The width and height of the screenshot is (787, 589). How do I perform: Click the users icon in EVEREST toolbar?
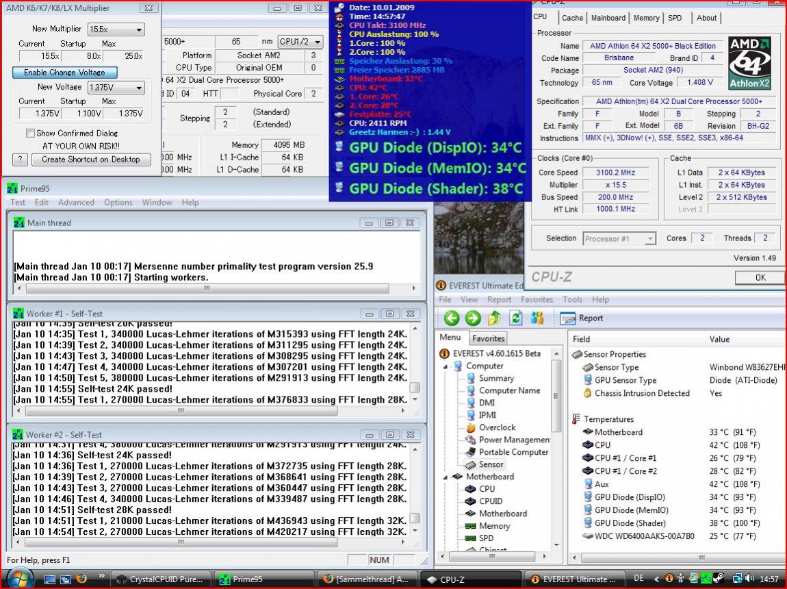point(537,318)
